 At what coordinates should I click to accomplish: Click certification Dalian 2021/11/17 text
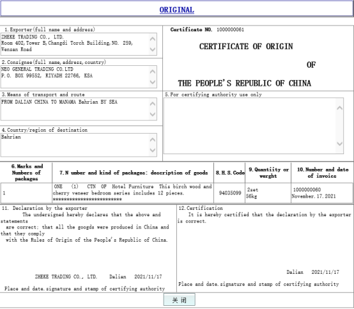pyautogui.click(x=312, y=272)
